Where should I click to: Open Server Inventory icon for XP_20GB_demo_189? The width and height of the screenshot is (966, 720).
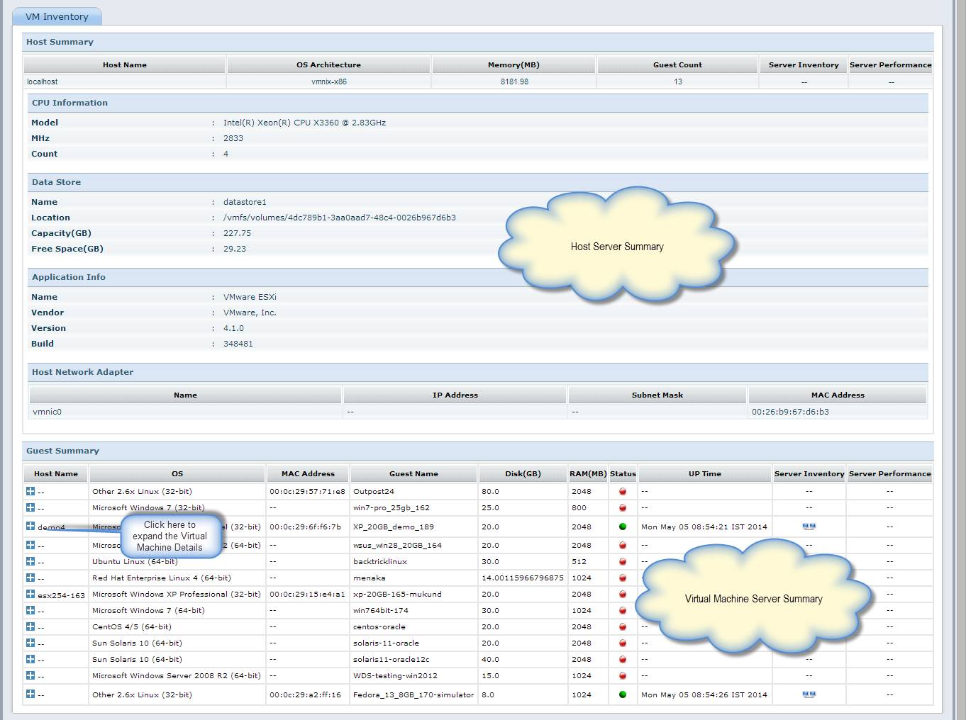coord(809,527)
